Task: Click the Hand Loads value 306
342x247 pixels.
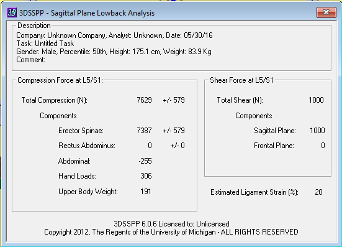Action: pos(146,176)
